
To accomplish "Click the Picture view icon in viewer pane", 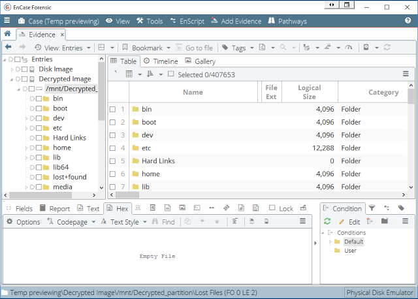I will pyautogui.click(x=182, y=208).
